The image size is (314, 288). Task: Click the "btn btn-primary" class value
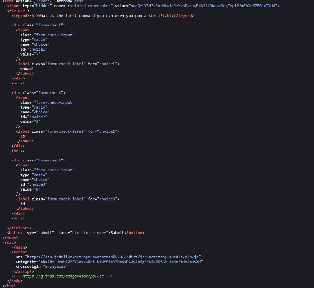[89, 232]
